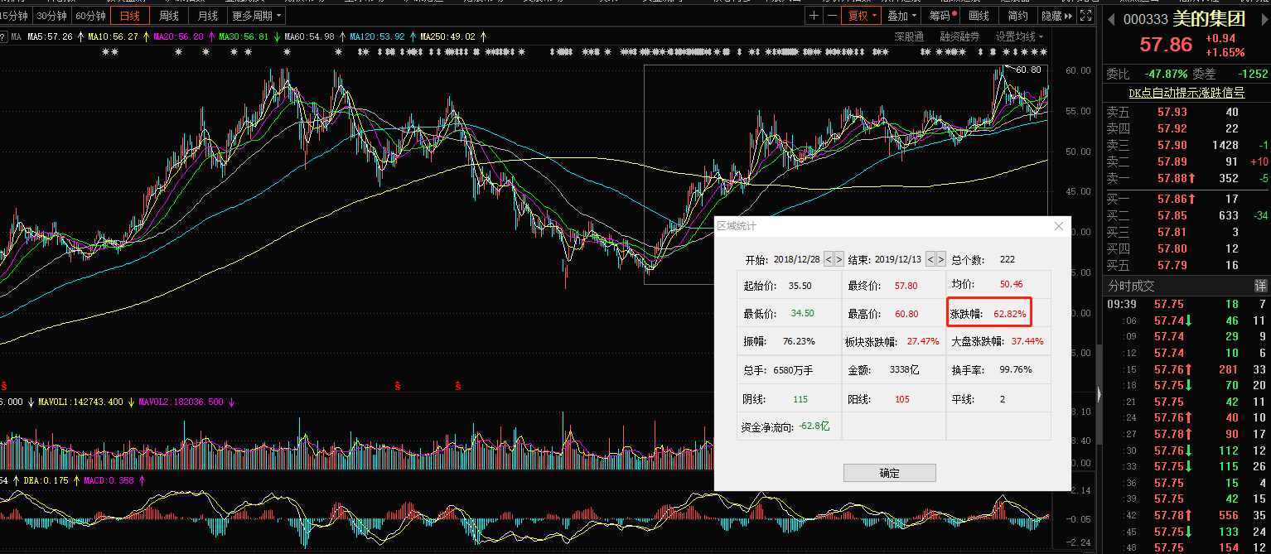Click the 筹码 chip distribution button
The width and height of the screenshot is (1271, 554).
943,16
